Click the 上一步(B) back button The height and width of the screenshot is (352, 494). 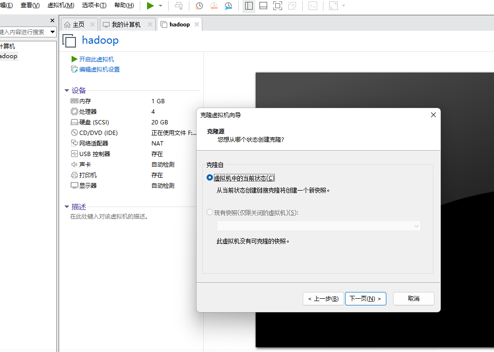[x=323, y=299]
